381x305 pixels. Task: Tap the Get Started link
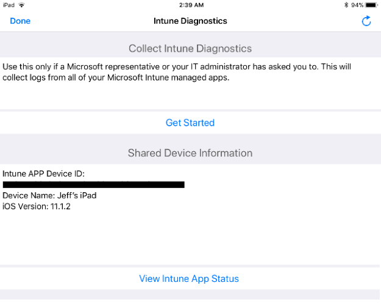click(190, 123)
